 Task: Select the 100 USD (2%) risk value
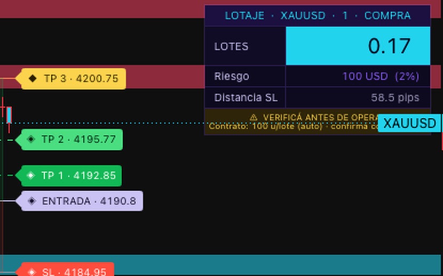click(381, 76)
